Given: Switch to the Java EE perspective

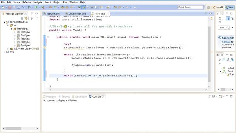Looking at the screenshot, I should [218, 7].
